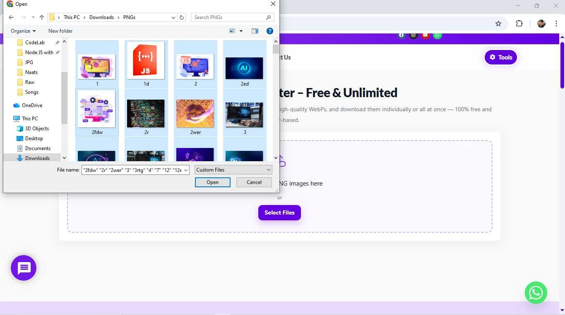
Task: Click New folder in the toolbar
Action: [x=60, y=31]
